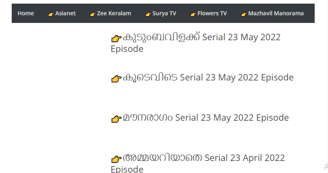Open കുടുംബവിളക്ക് Serial 23 May 2022 Episode link
The height and width of the screenshot is (173, 328).
coord(201,38)
